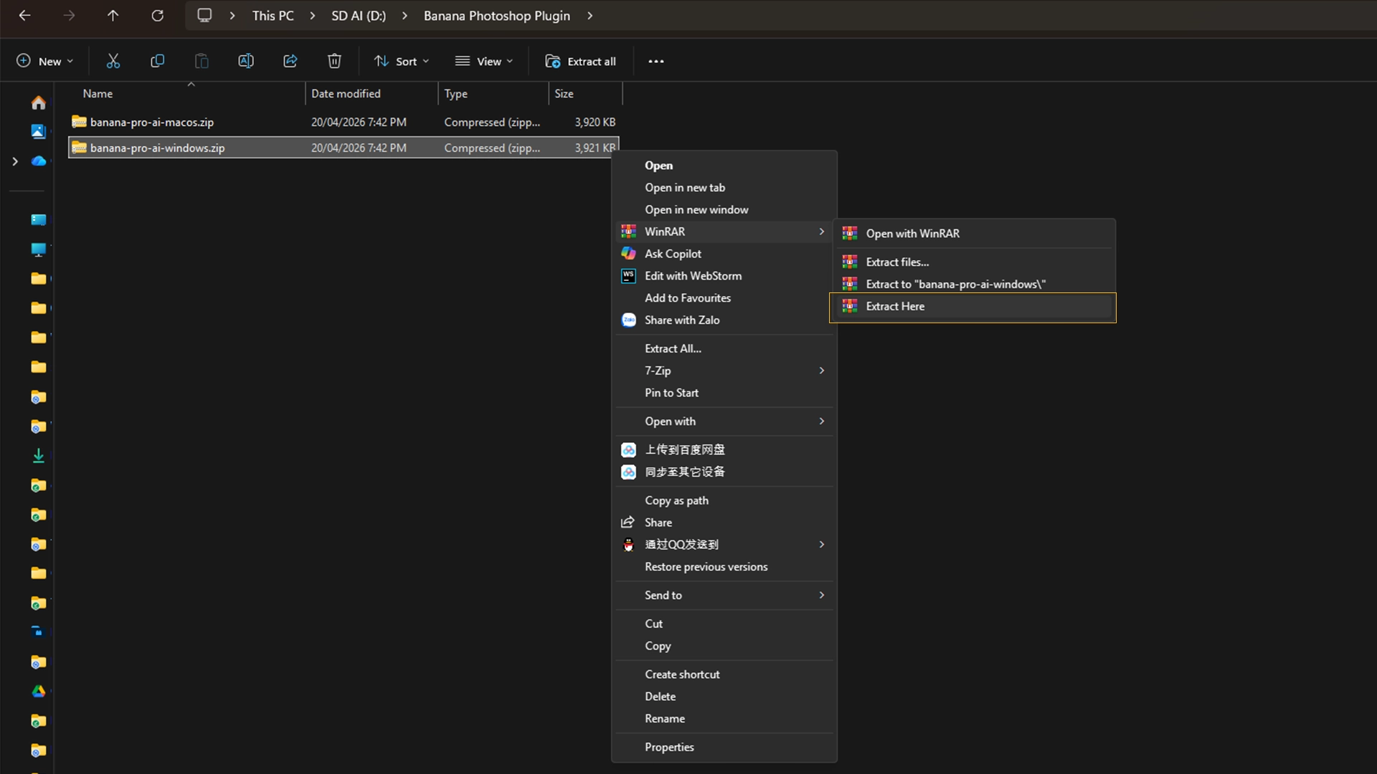Open the Sort dropdown
Viewport: 1377px width, 774px height.
click(402, 61)
